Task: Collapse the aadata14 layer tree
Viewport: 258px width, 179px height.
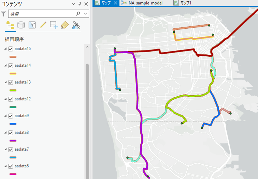Action: click(x=5, y=66)
